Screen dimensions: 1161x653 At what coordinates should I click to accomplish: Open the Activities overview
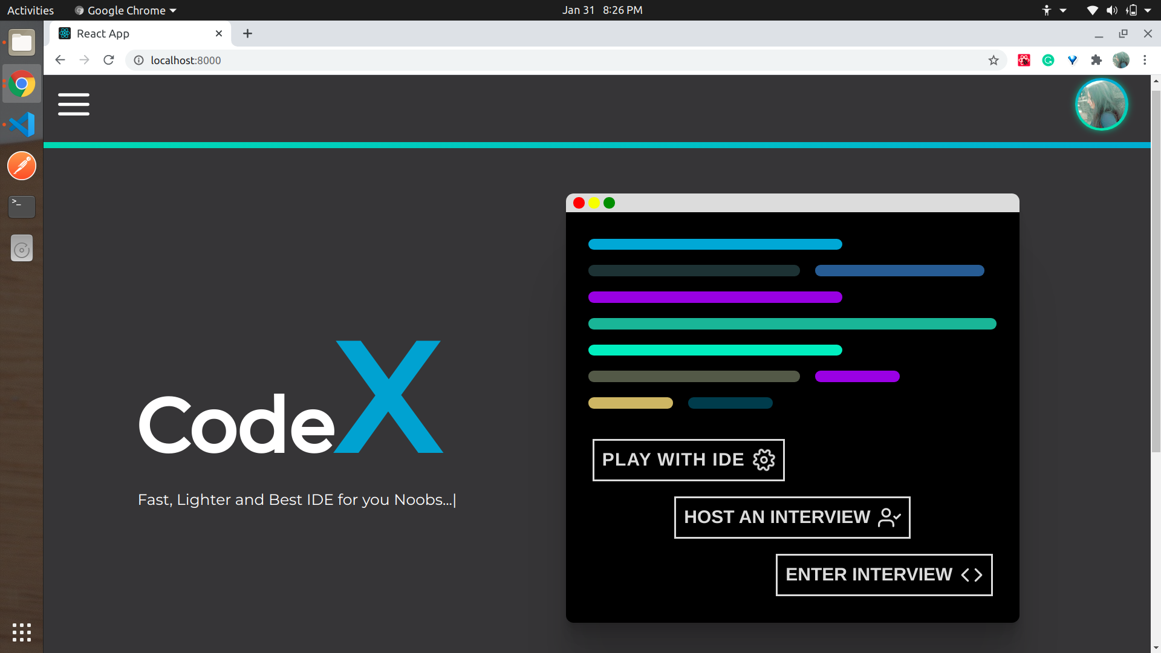[x=30, y=10]
